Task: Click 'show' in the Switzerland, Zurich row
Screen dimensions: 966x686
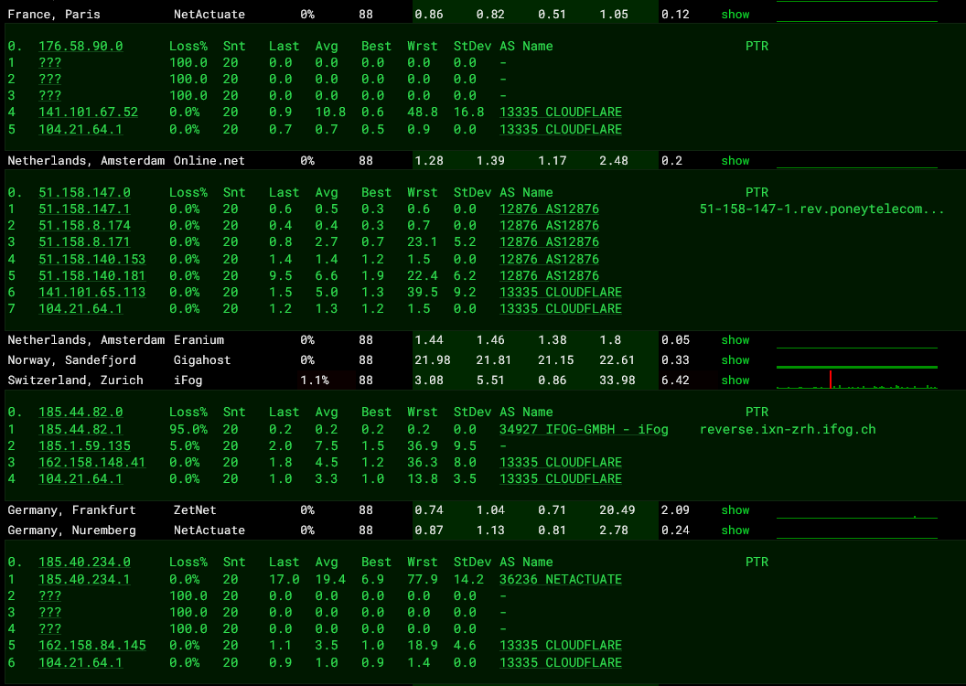Action: pos(735,381)
